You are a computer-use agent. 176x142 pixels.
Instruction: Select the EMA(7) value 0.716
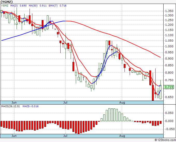coord(63,6)
